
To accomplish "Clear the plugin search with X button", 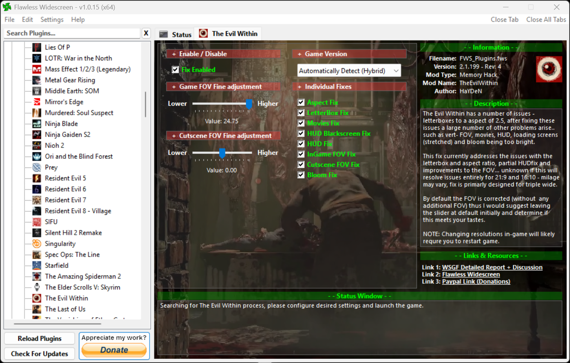I will [x=146, y=33].
